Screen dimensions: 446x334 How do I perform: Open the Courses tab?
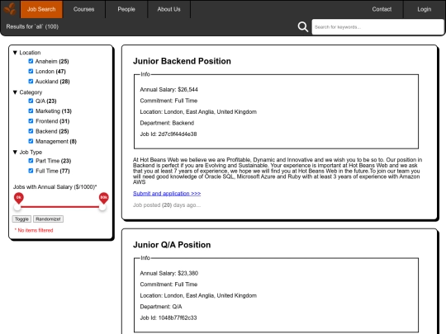click(83, 9)
